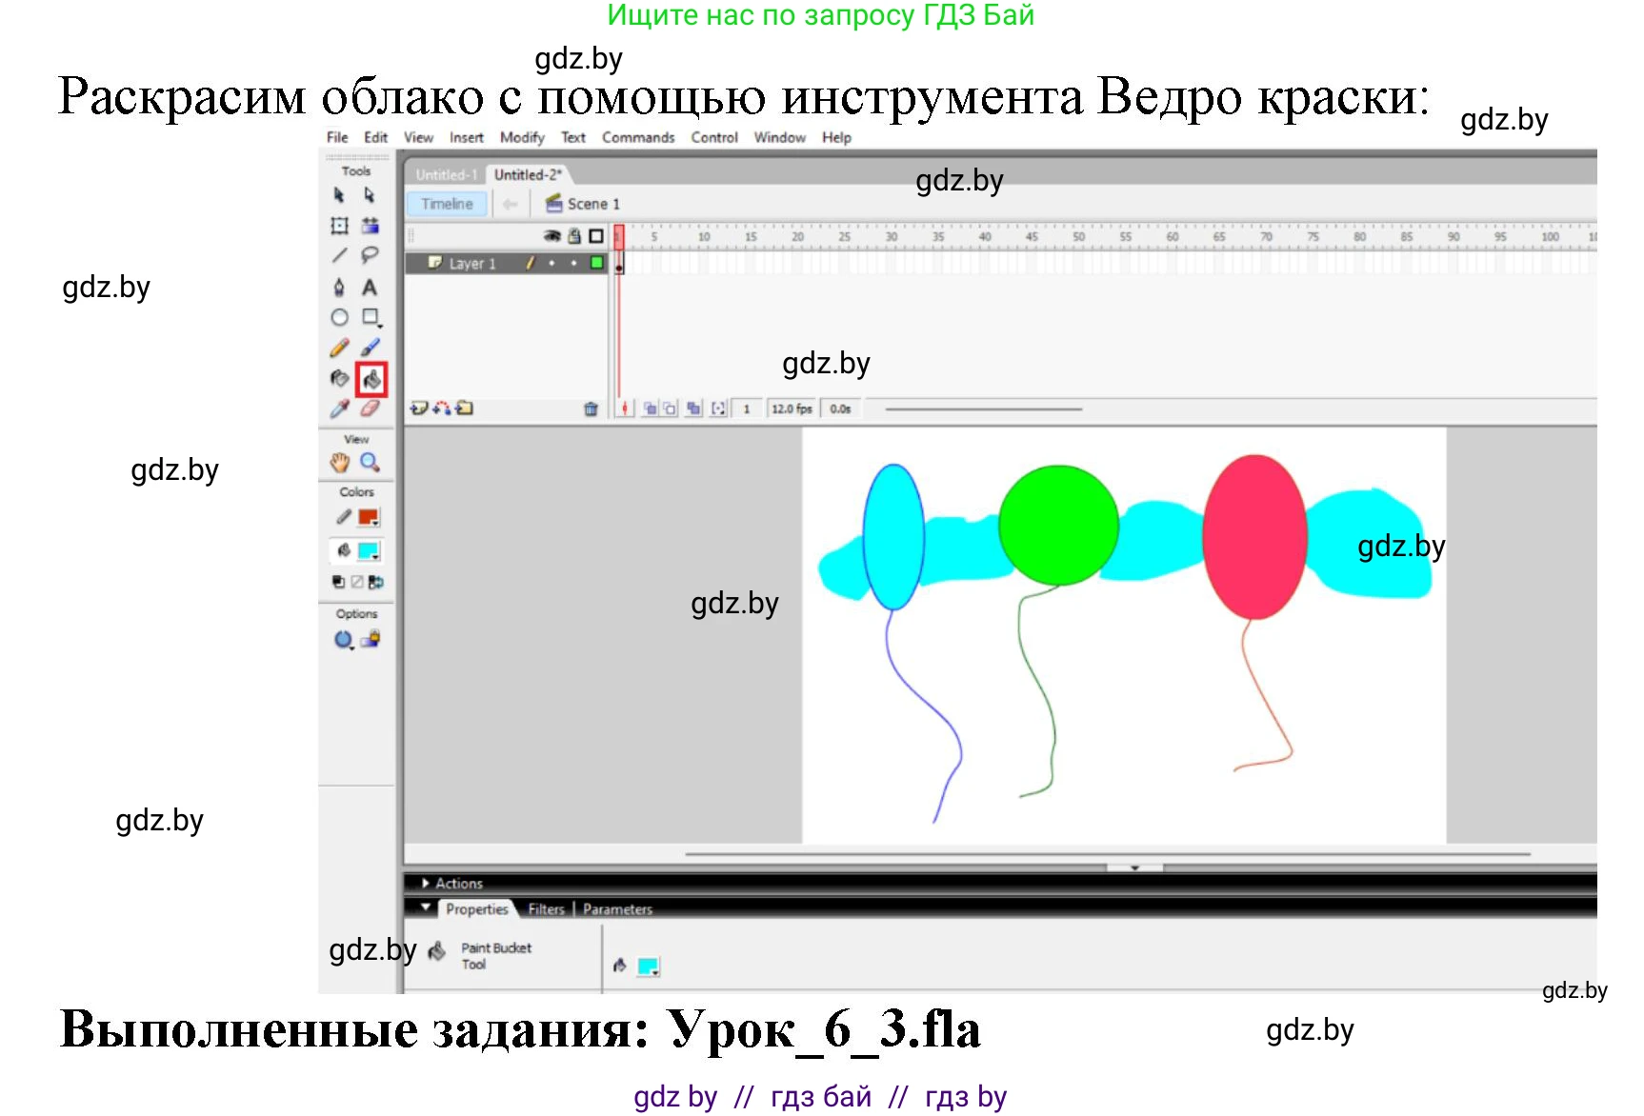Click the Timeline button
The width and height of the screenshot is (1644, 1116).
tap(447, 204)
